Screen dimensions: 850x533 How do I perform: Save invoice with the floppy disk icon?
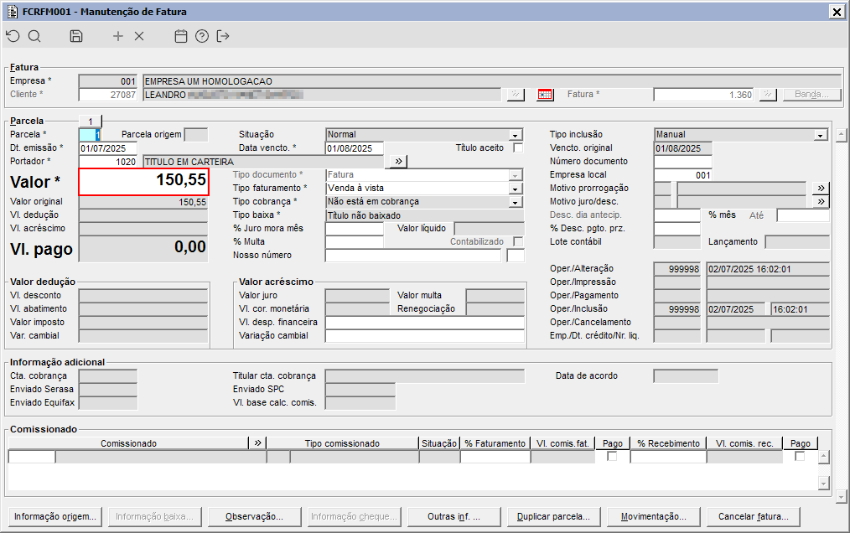[x=76, y=36]
